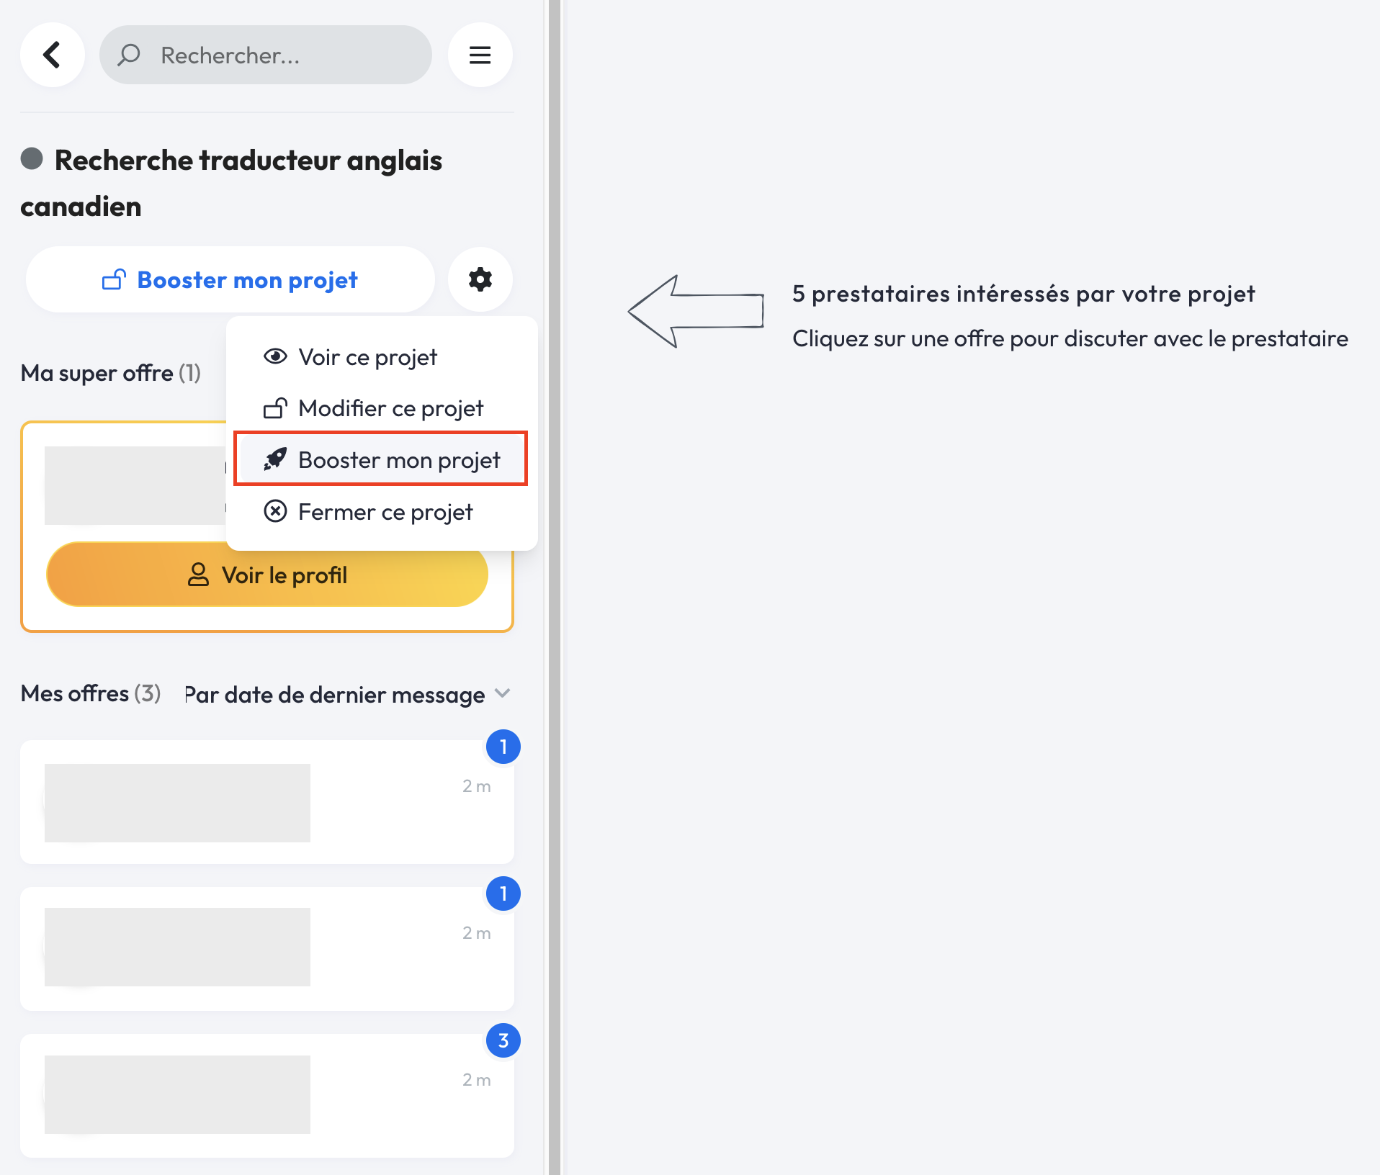Image resolution: width=1380 pixels, height=1175 pixels.
Task: Click the gear settings icon
Action: pyautogui.click(x=480, y=279)
